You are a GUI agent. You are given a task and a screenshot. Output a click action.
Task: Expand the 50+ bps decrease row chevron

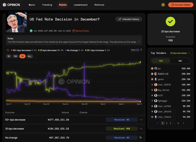tap(141, 120)
